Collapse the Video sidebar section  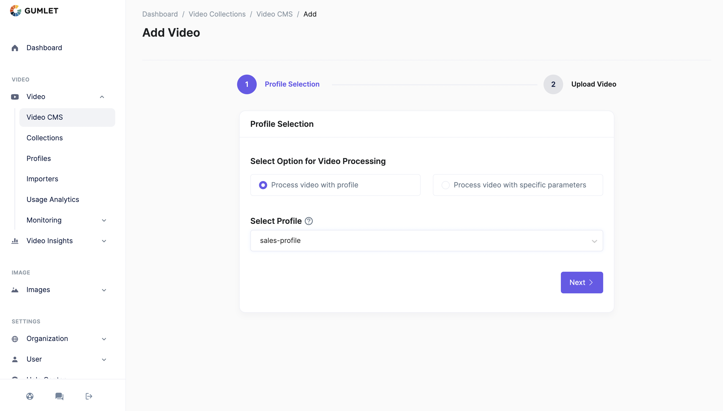(x=102, y=97)
